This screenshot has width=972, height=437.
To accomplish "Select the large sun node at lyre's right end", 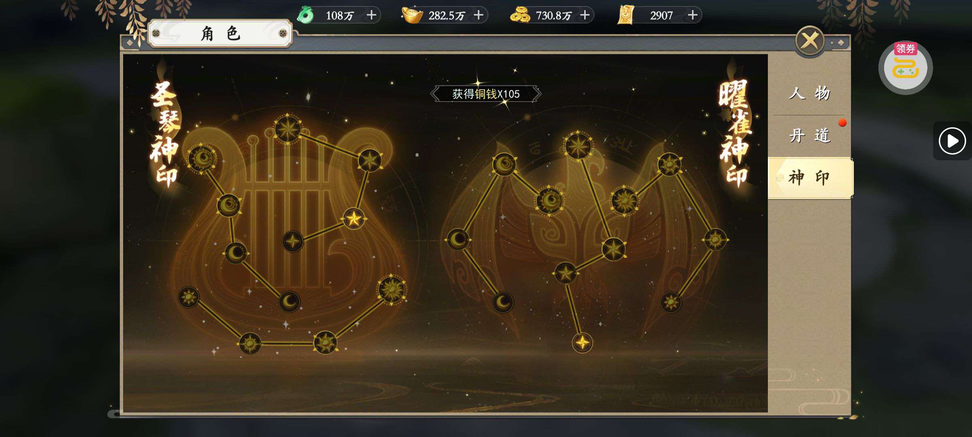I will [391, 289].
